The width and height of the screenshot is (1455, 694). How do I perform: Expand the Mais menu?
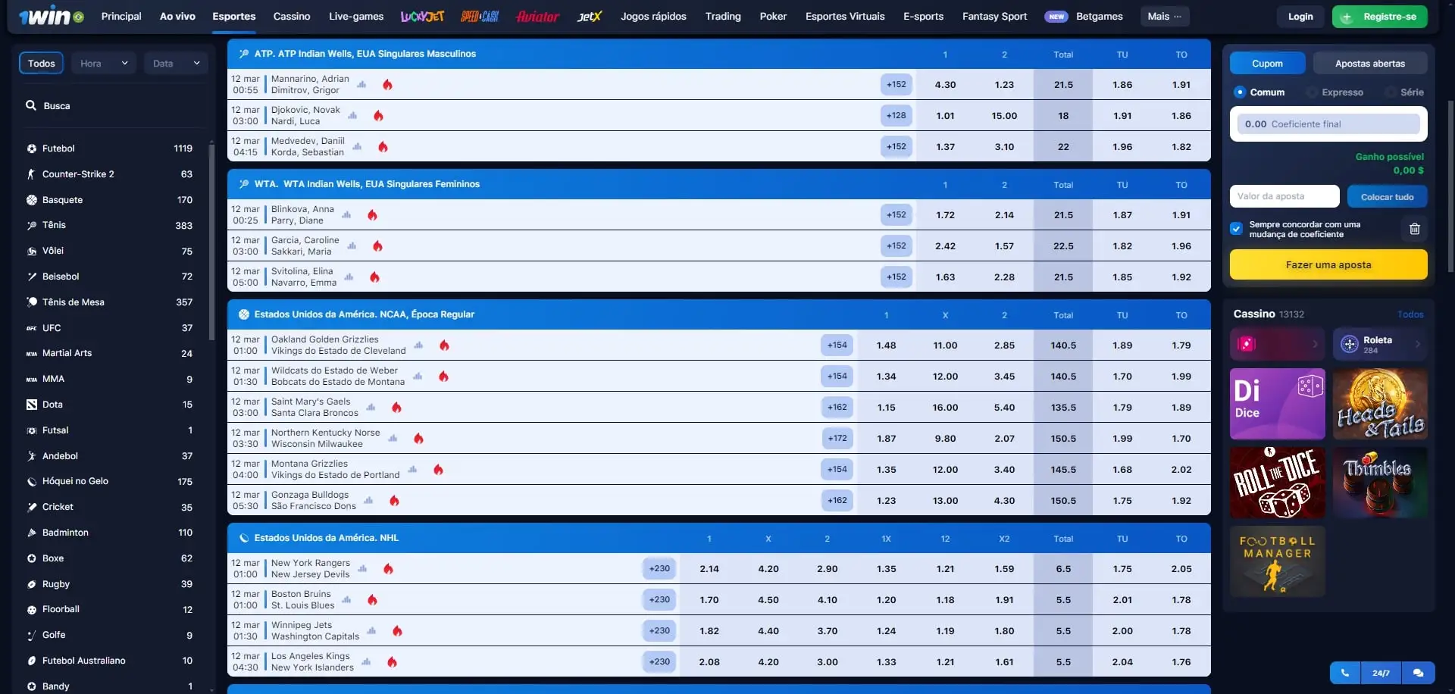click(x=1163, y=17)
